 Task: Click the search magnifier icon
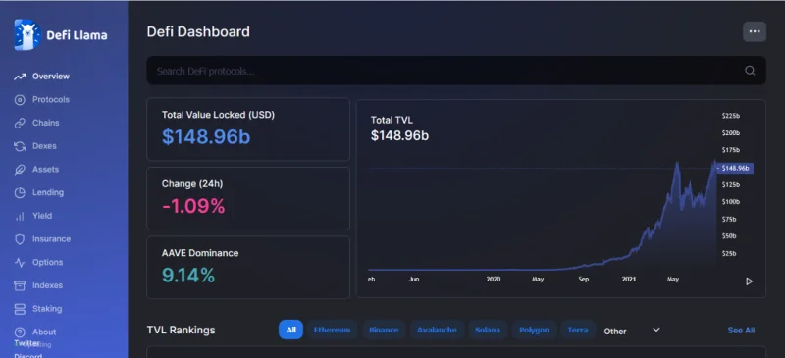(x=750, y=71)
